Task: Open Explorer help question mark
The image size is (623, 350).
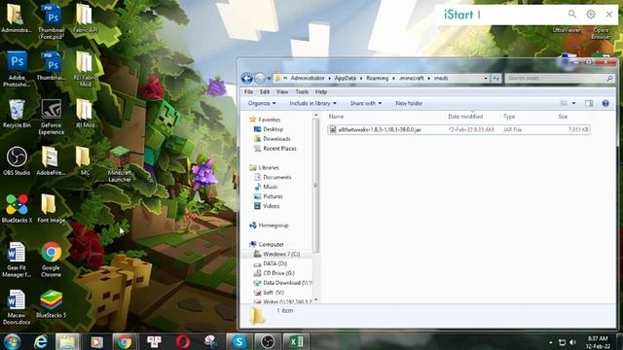Action: pyautogui.click(x=605, y=103)
